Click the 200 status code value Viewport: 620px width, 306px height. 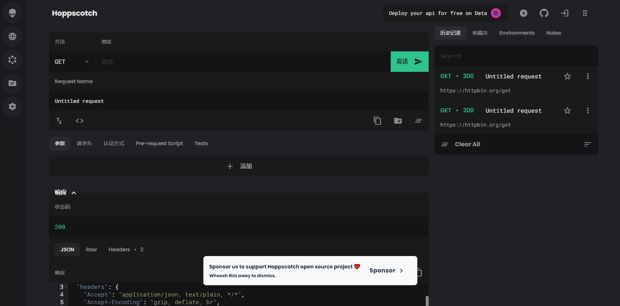tap(60, 227)
